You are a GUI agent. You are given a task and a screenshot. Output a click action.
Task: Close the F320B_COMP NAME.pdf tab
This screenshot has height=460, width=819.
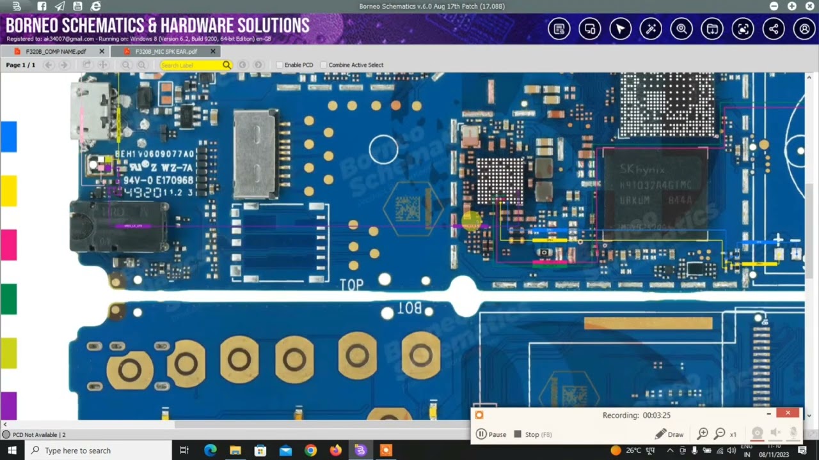(x=102, y=51)
